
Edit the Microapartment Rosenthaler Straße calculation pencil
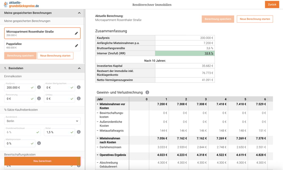(76, 33)
